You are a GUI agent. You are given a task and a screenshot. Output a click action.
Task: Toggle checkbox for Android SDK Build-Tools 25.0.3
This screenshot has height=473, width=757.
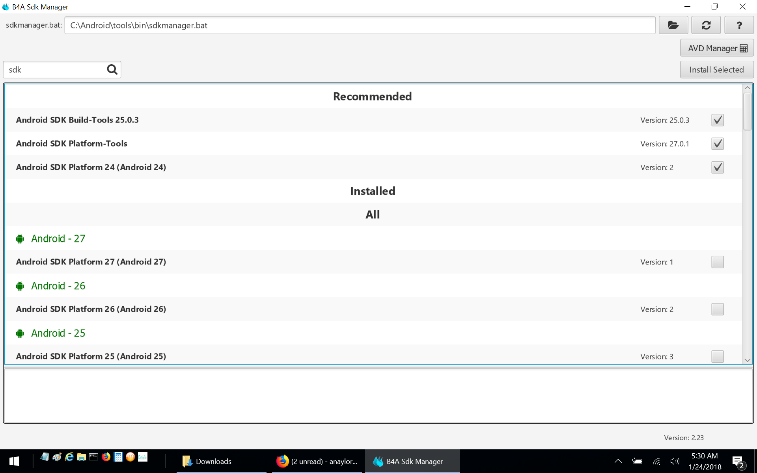click(717, 119)
